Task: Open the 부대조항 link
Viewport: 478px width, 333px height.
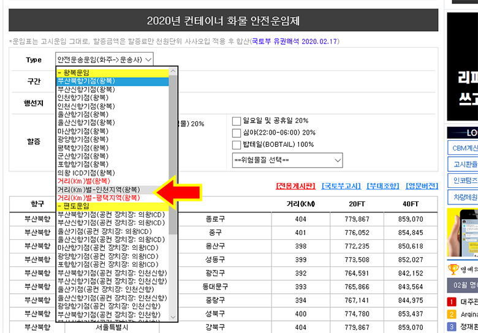Action: pyautogui.click(x=383, y=186)
